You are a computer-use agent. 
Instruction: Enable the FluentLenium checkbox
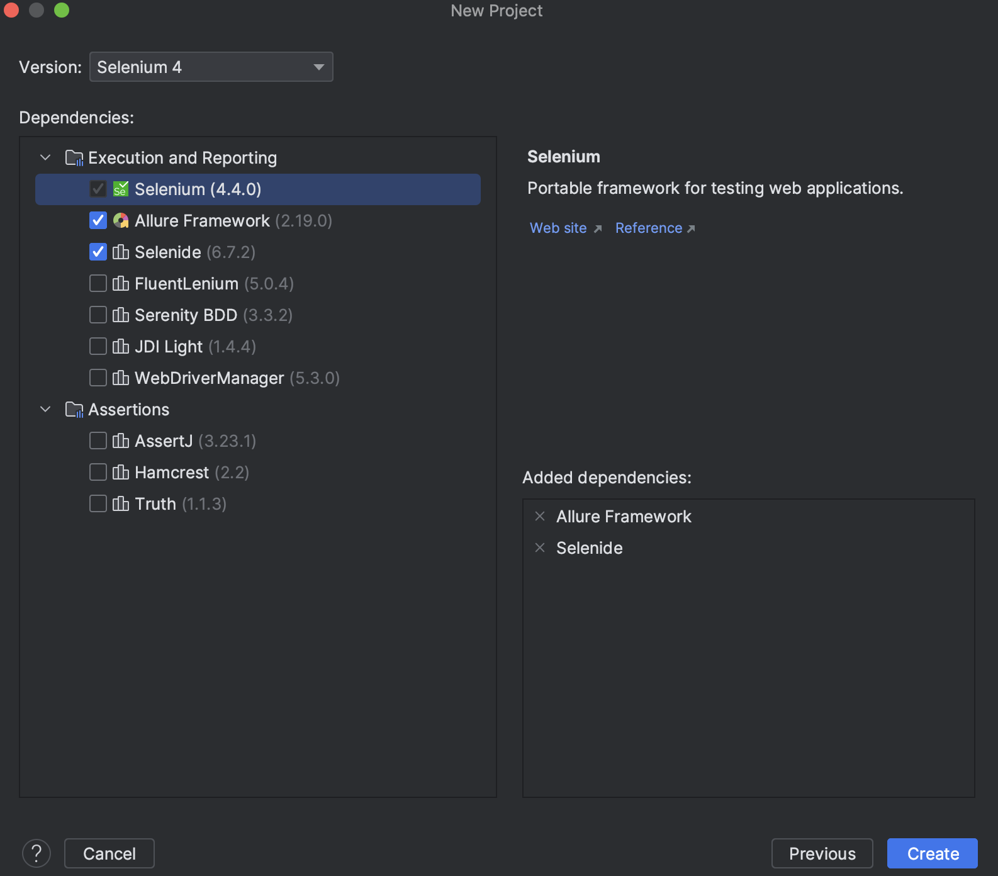tap(98, 284)
